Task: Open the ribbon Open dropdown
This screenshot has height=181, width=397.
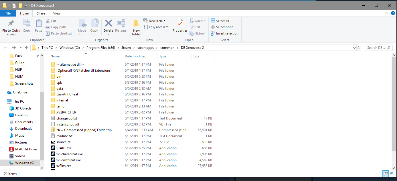Action: click(x=198, y=21)
